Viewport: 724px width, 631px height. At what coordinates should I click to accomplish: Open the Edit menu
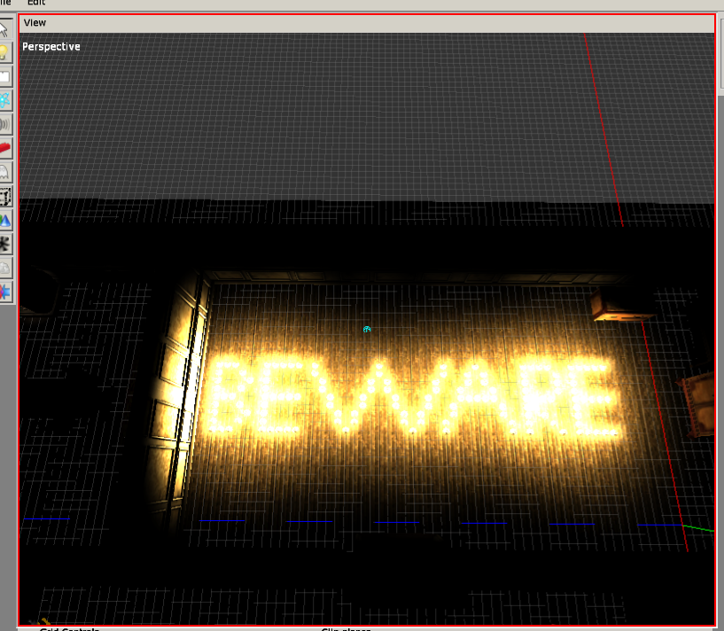pyautogui.click(x=35, y=3)
